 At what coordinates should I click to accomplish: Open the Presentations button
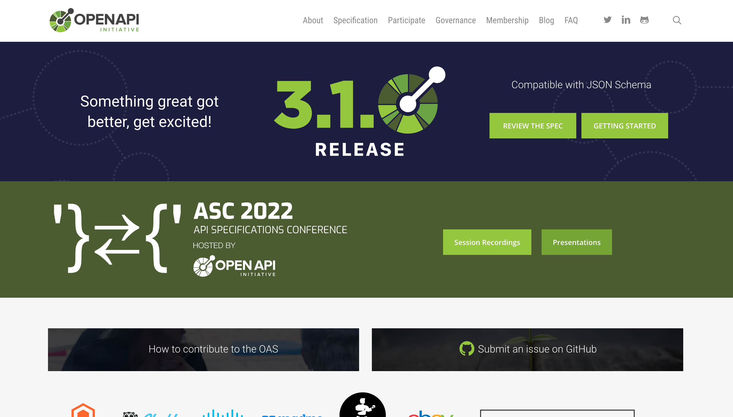(576, 242)
